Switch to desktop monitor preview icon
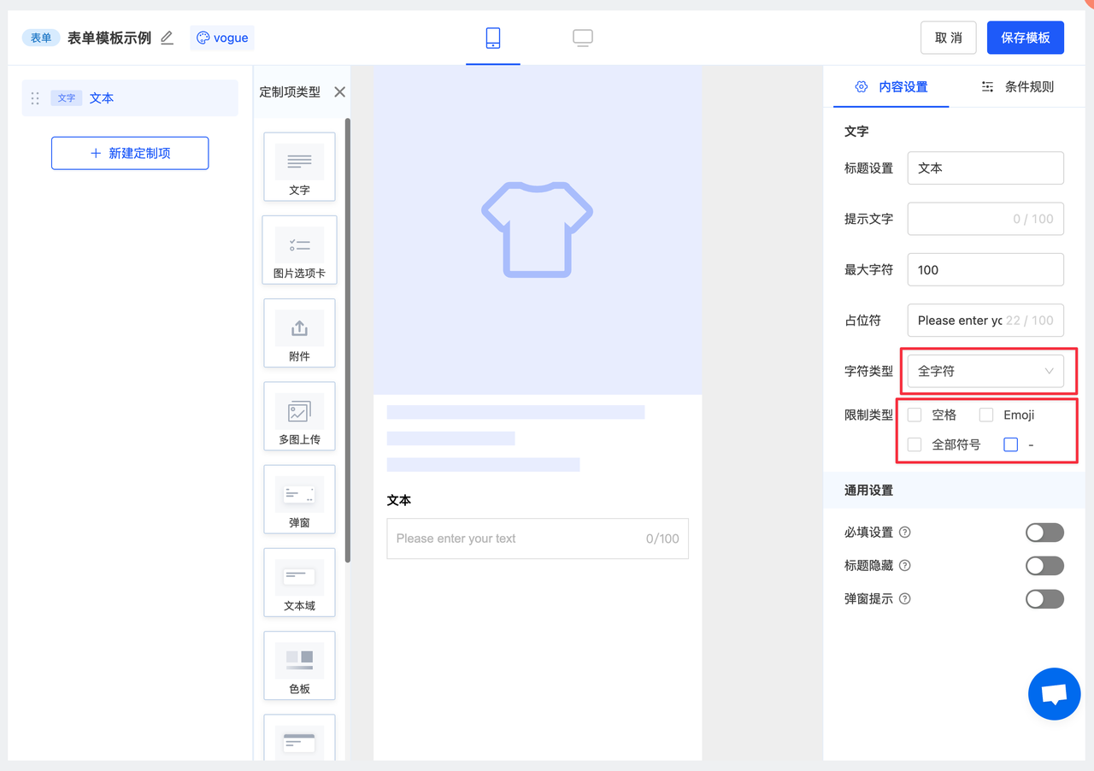Screen dimensions: 1094x771 pyautogui.click(x=583, y=38)
